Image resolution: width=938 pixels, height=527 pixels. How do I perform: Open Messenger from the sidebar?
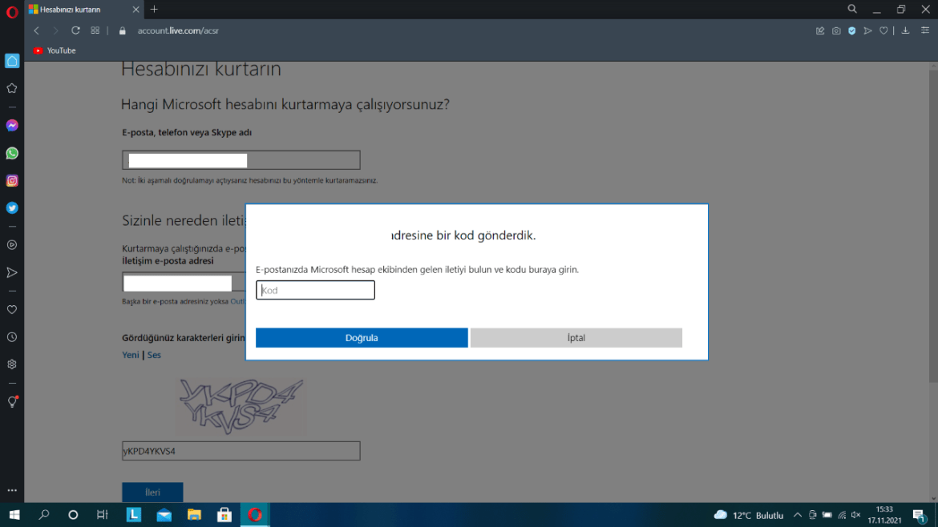(11, 125)
